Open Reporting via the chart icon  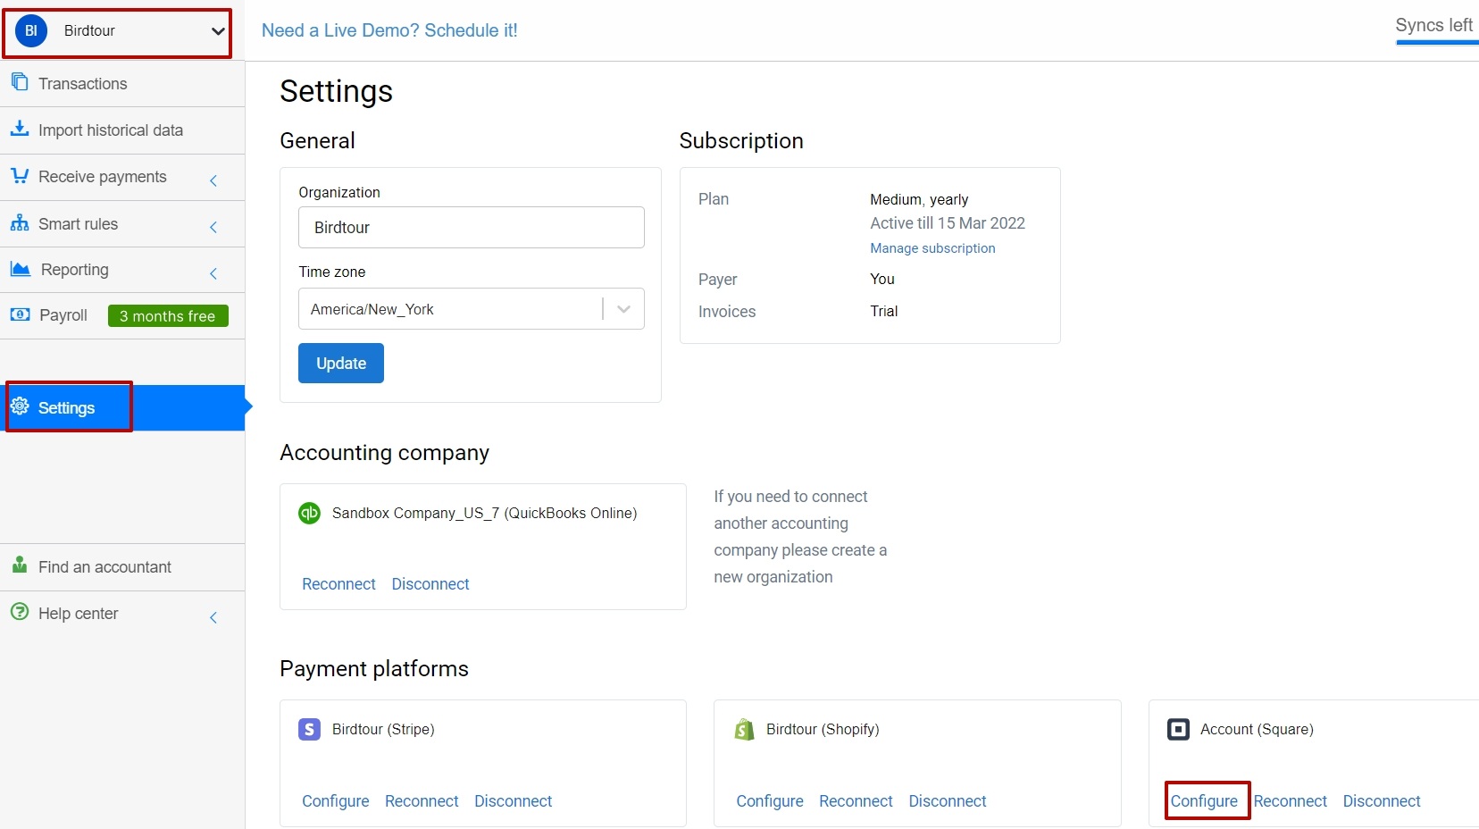coord(20,269)
